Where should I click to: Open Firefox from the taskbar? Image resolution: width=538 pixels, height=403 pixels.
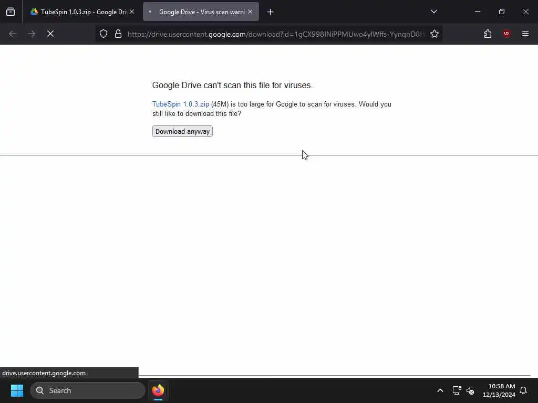pos(158,390)
